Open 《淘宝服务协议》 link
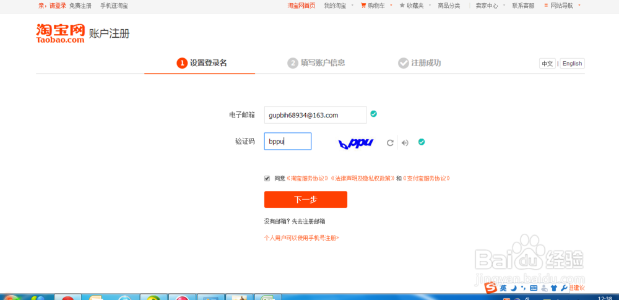 coord(308,178)
